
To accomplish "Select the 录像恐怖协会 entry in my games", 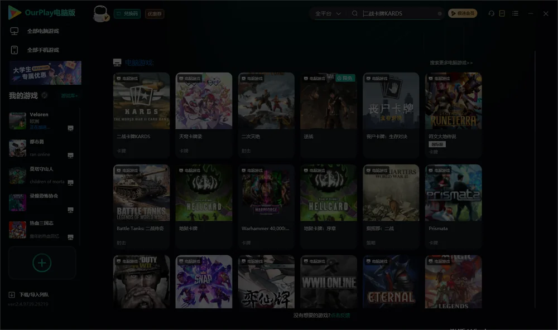I will [42, 202].
